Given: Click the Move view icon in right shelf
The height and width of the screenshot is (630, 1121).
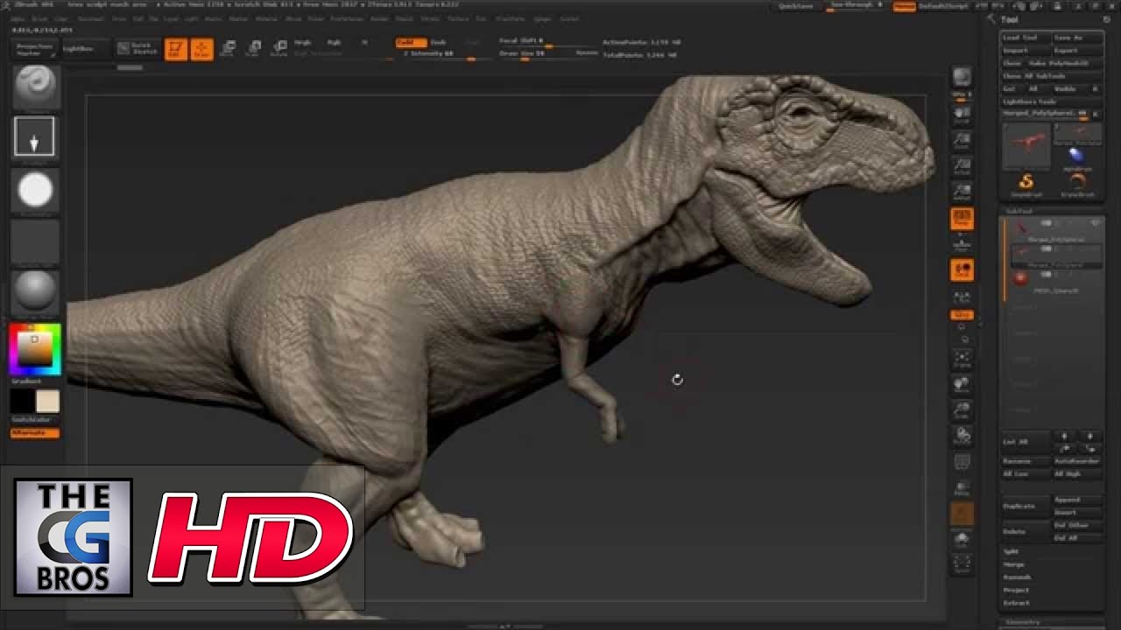Looking at the screenshot, I should (x=962, y=384).
